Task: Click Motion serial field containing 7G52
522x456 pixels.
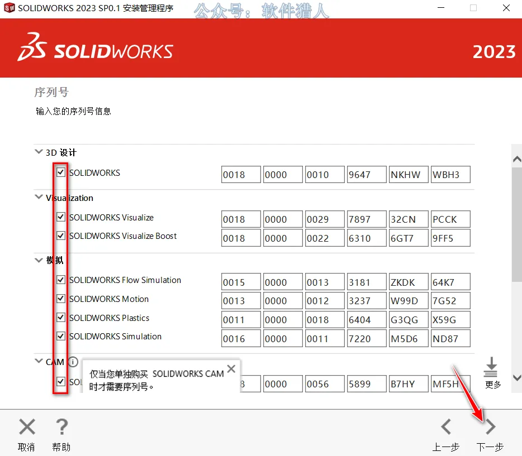Action: click(450, 300)
